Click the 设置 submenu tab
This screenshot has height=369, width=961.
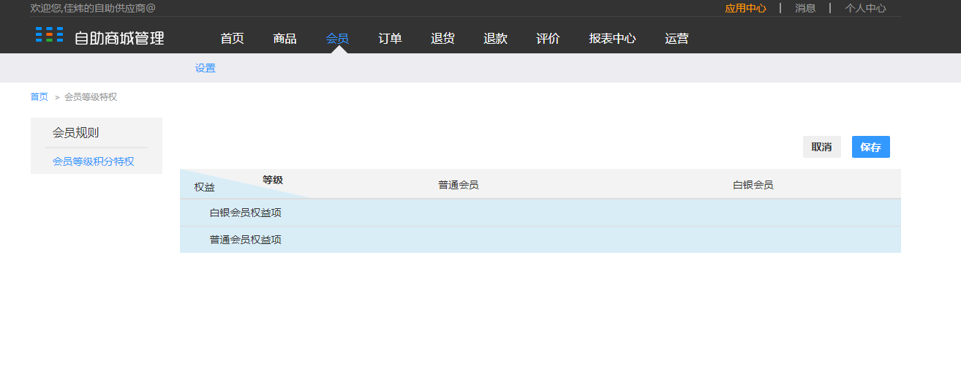pos(206,68)
